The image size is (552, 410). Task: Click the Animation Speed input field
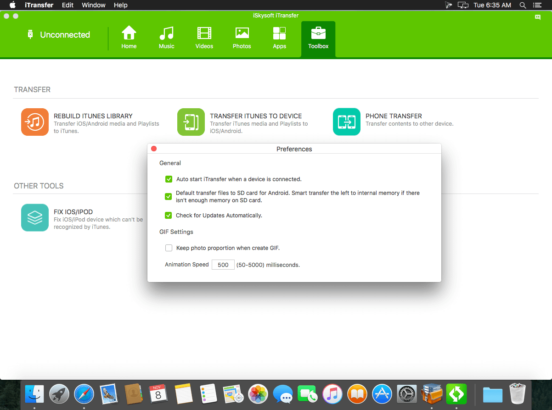click(223, 265)
